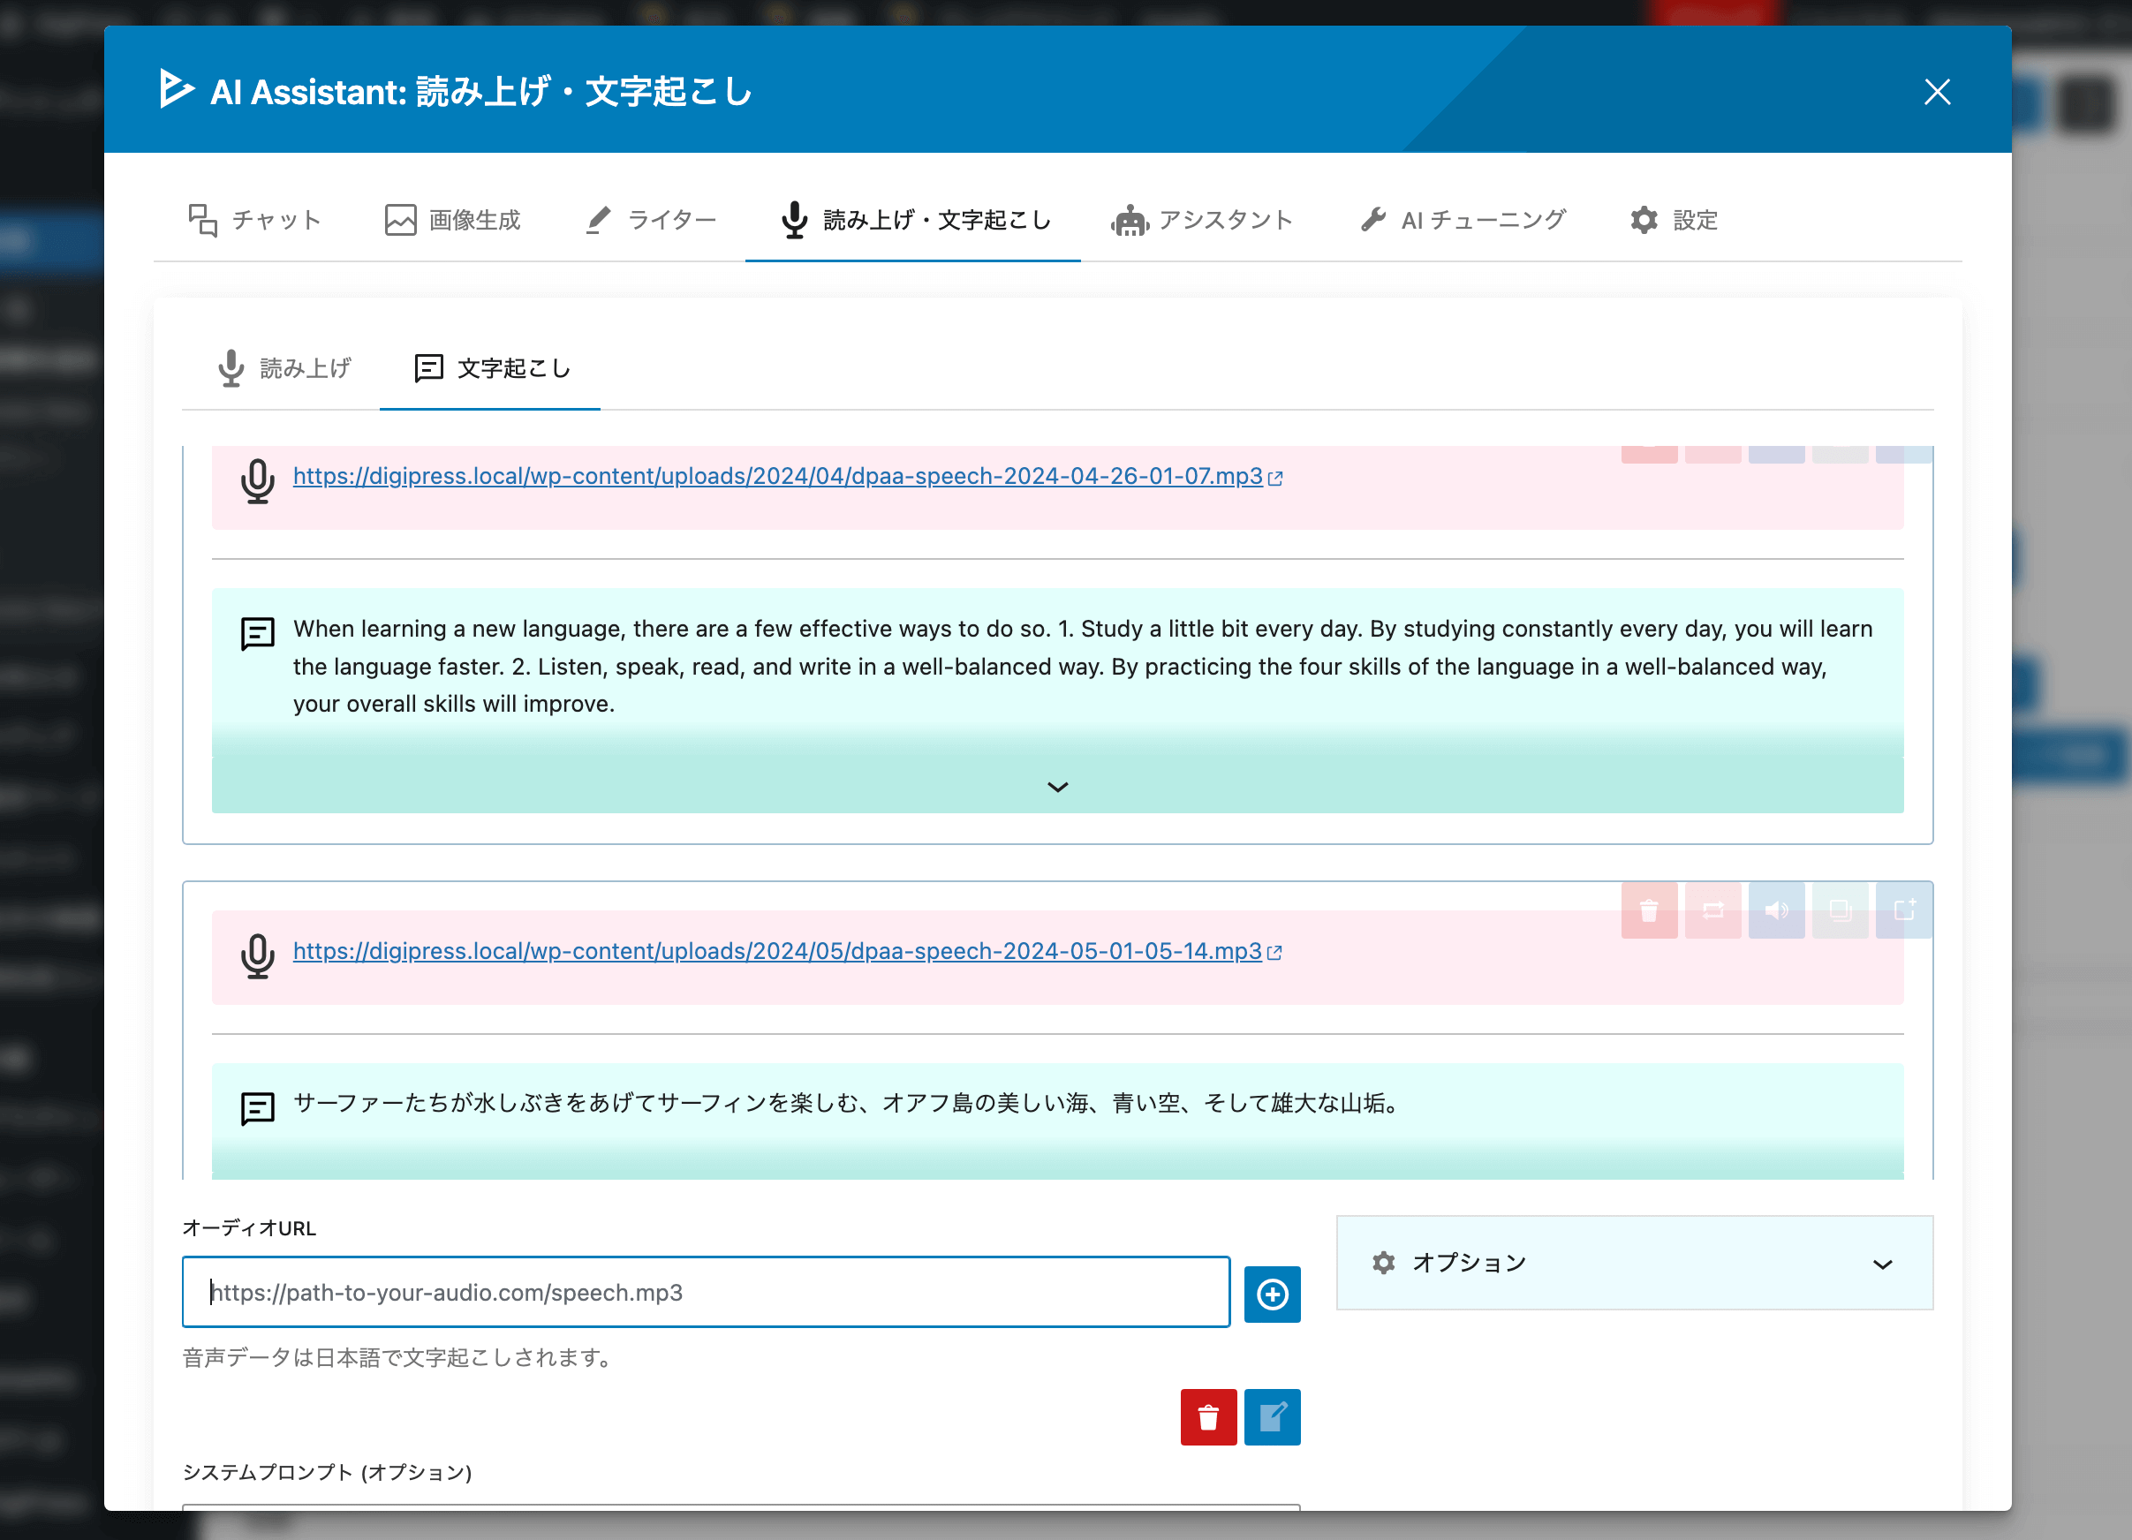Expand the English transcription with chevron
2132x1540 pixels.
click(1057, 787)
